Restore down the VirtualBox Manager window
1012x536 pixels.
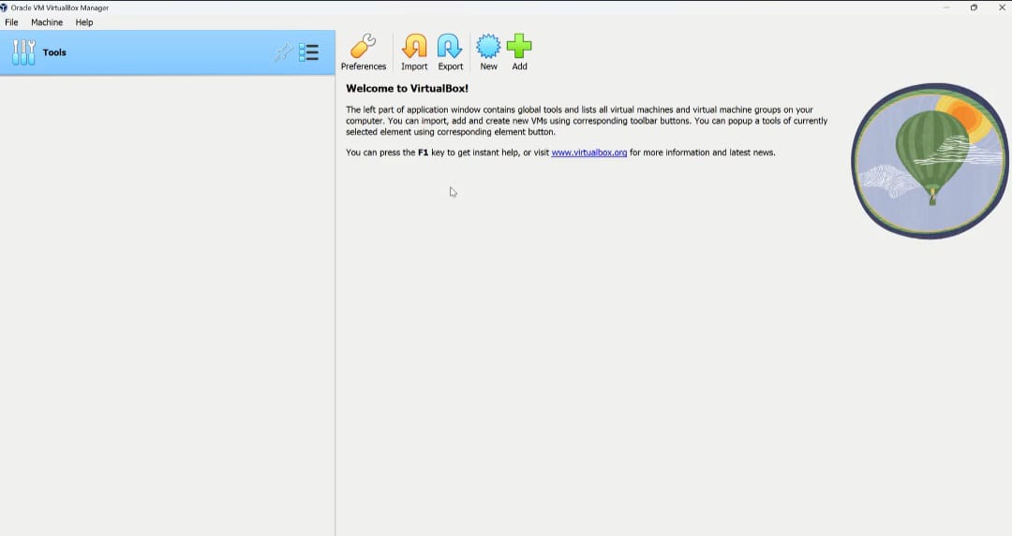974,7
